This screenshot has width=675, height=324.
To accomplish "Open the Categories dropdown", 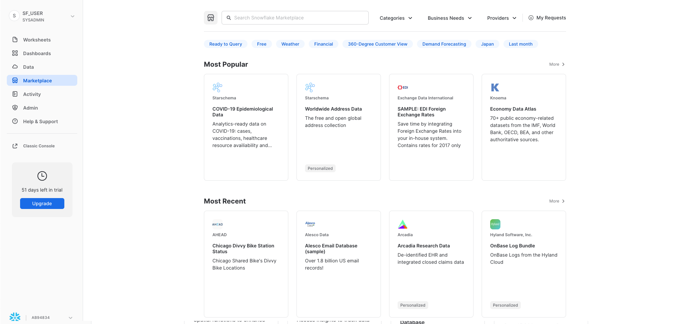I will click(396, 18).
